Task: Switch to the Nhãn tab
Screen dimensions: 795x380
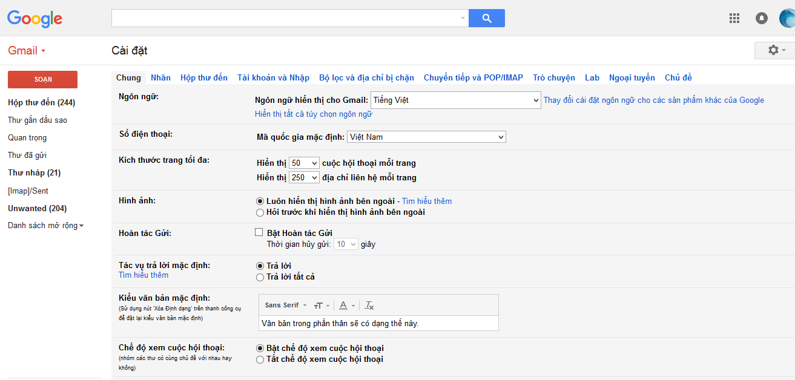Action: 160,77
